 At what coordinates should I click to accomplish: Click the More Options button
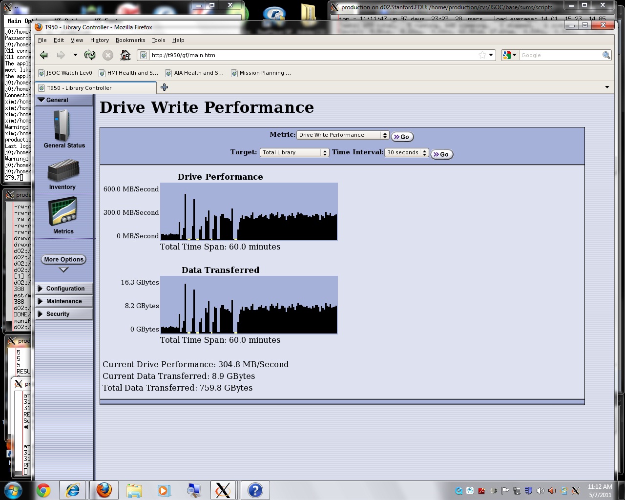coord(63,260)
